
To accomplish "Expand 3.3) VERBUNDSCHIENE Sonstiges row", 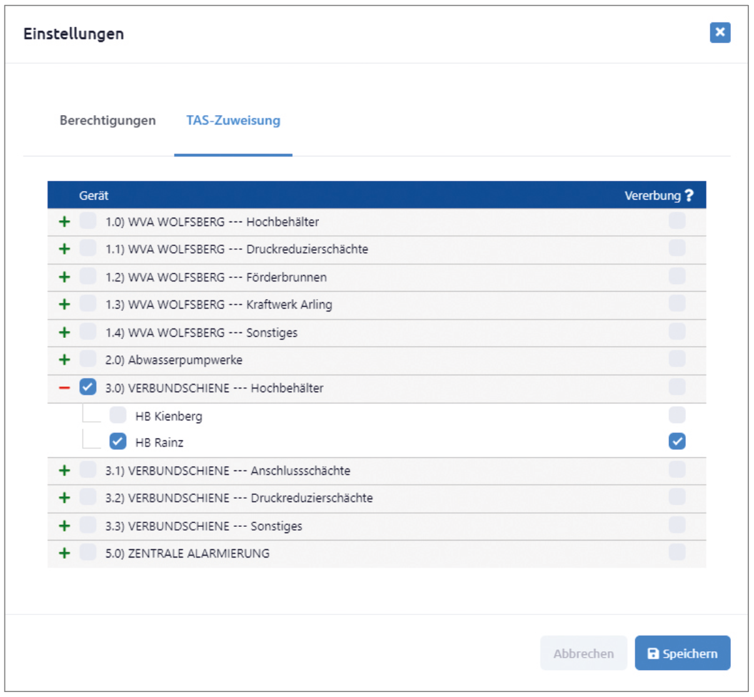I will pyautogui.click(x=64, y=526).
